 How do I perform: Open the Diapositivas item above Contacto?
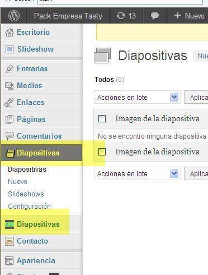click(x=38, y=224)
